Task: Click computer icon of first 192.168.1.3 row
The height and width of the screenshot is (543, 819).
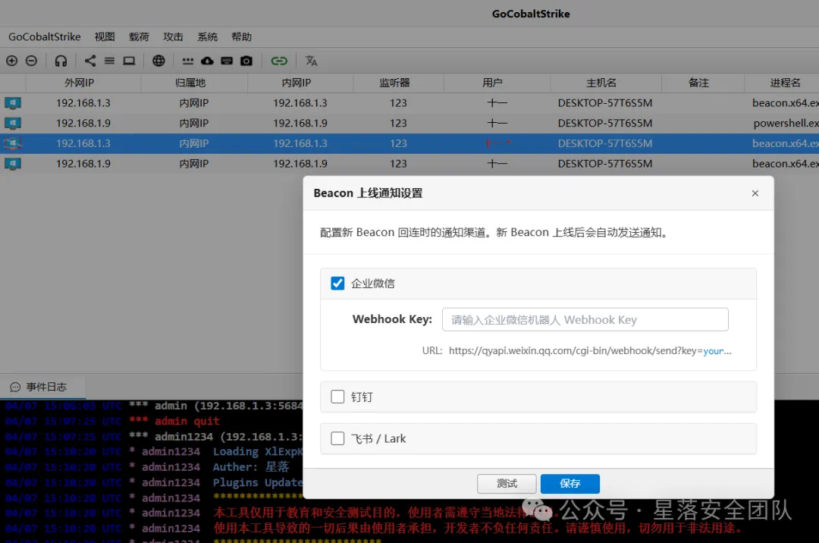Action: click(x=13, y=103)
